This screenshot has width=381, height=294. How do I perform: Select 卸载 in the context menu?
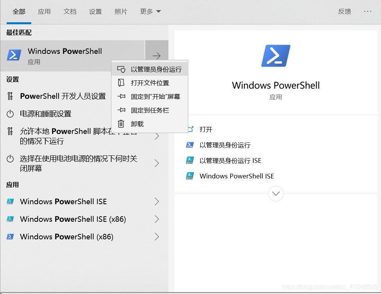tap(137, 124)
